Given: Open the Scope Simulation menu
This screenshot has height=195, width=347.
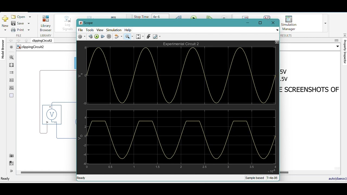Looking at the screenshot, I should (114, 30).
